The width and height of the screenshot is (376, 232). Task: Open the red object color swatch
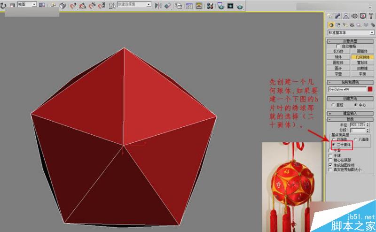point(370,89)
